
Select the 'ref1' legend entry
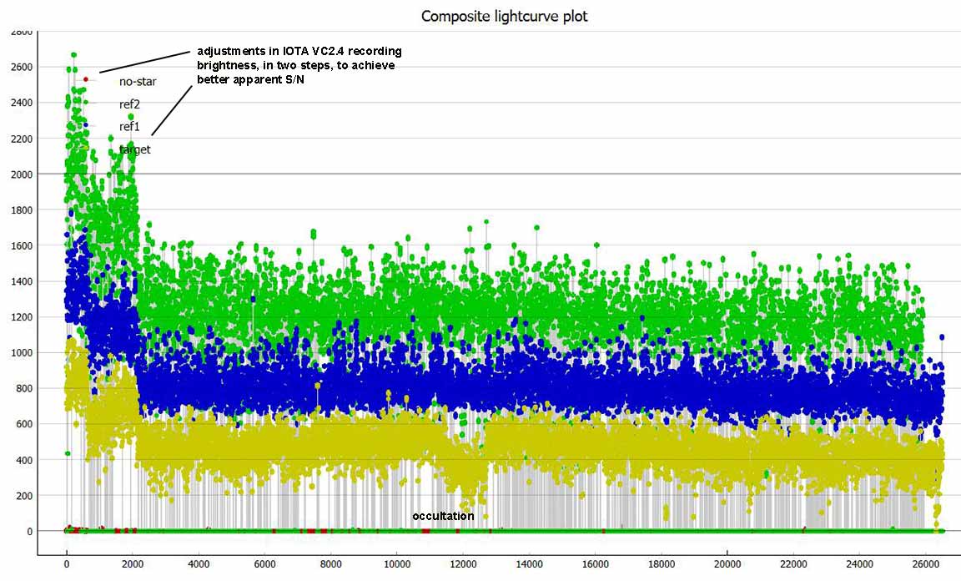[x=129, y=127]
